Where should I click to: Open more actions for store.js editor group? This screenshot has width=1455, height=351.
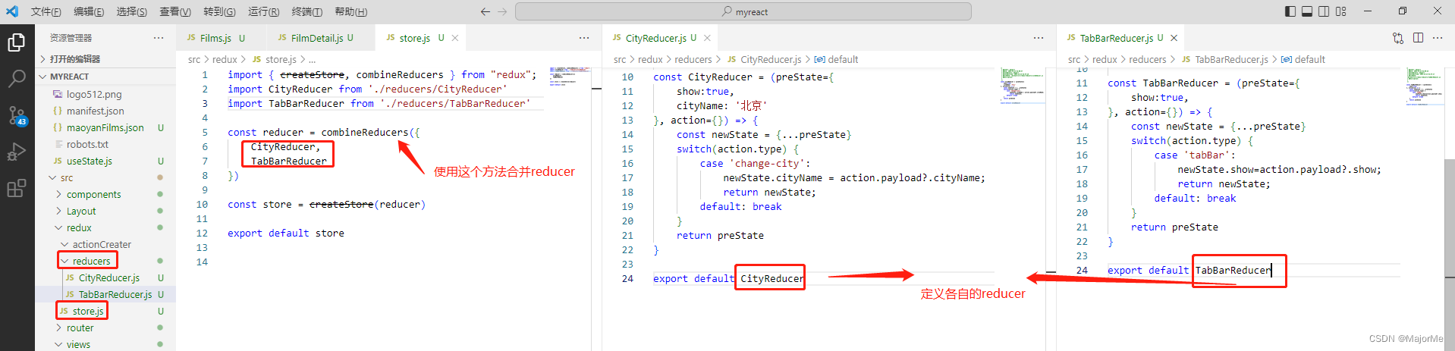pyautogui.click(x=584, y=38)
